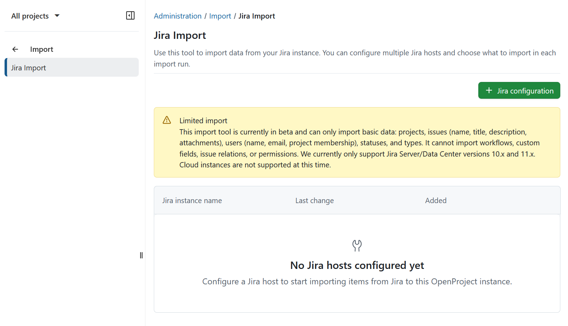Collapse the sidebar using the panel icon

click(x=130, y=15)
